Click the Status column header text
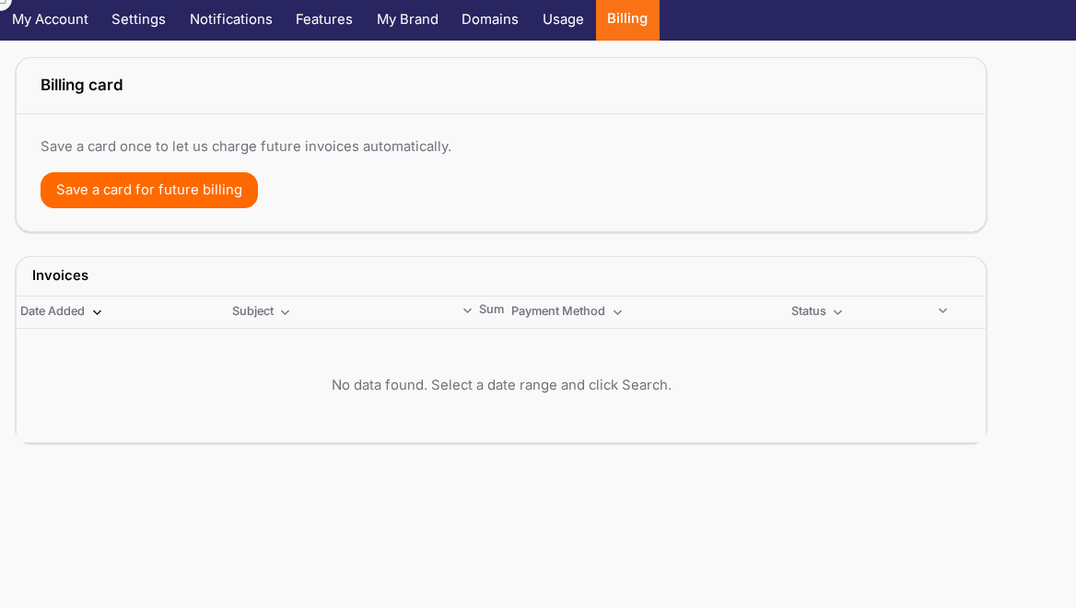The width and height of the screenshot is (1076, 608). coord(808,310)
